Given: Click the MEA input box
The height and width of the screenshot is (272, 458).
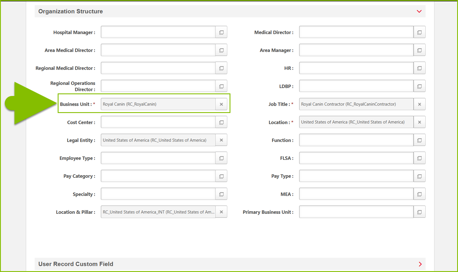Looking at the screenshot, I should (356, 194).
